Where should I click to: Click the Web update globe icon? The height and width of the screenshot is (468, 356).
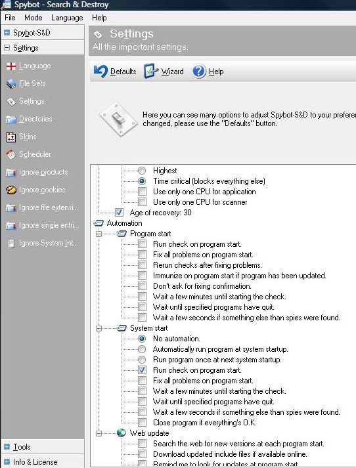click(122, 433)
